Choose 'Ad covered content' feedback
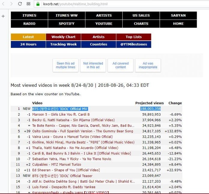209x194 pixels. 121,65
